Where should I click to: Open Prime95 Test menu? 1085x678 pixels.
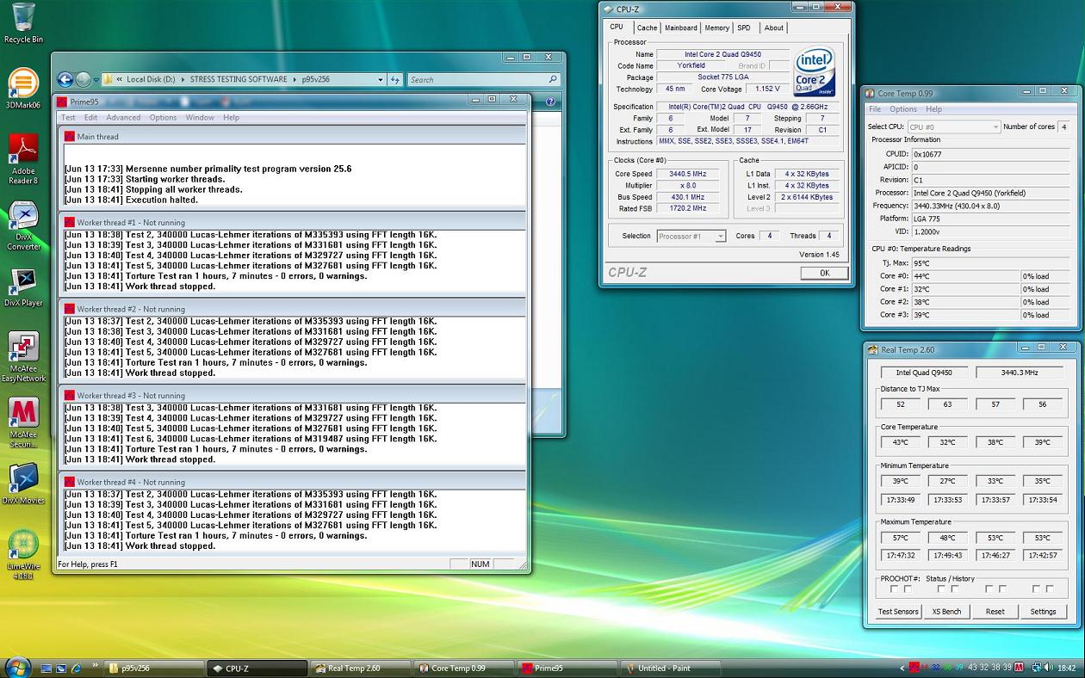[x=68, y=118]
